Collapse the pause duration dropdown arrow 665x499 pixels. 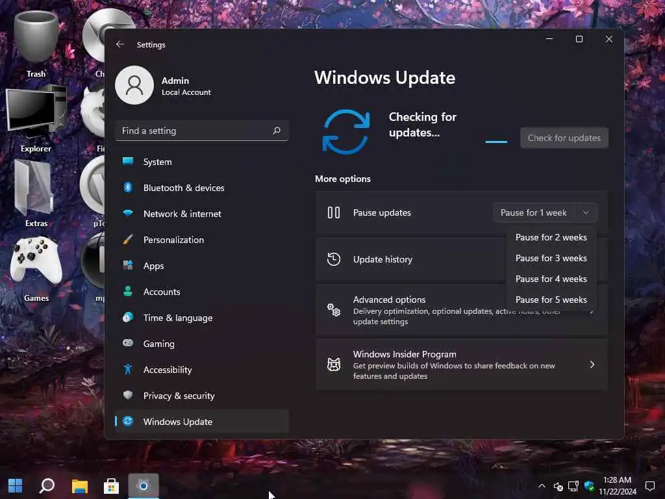(586, 212)
